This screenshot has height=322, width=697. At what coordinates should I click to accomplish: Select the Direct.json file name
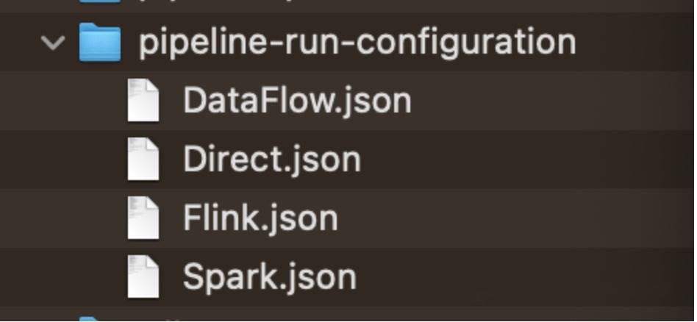pos(272,160)
